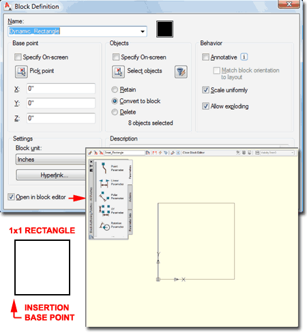307x333 pixels.
Task: Toggle Allow exploding checkbox
Action: click(x=205, y=106)
